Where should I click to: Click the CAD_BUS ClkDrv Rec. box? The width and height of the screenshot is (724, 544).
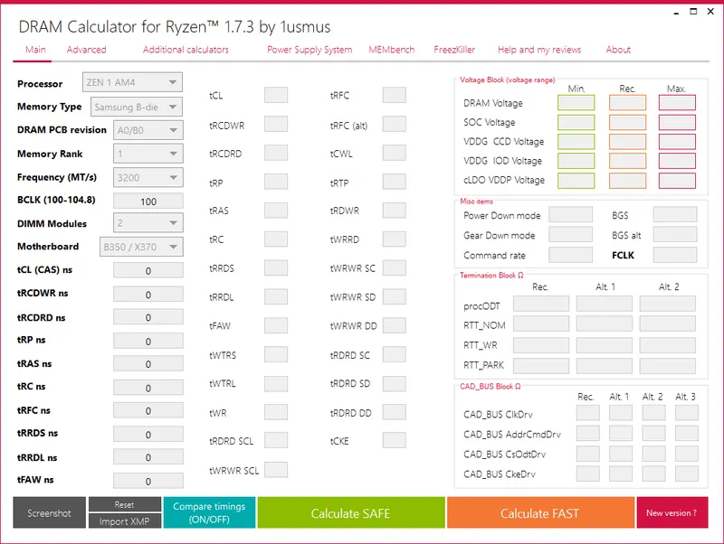pyautogui.click(x=587, y=413)
